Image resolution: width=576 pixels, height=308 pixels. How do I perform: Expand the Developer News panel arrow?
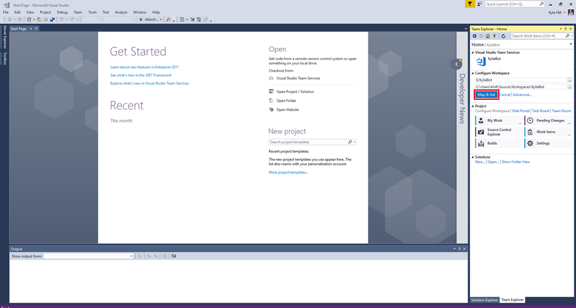point(457,64)
